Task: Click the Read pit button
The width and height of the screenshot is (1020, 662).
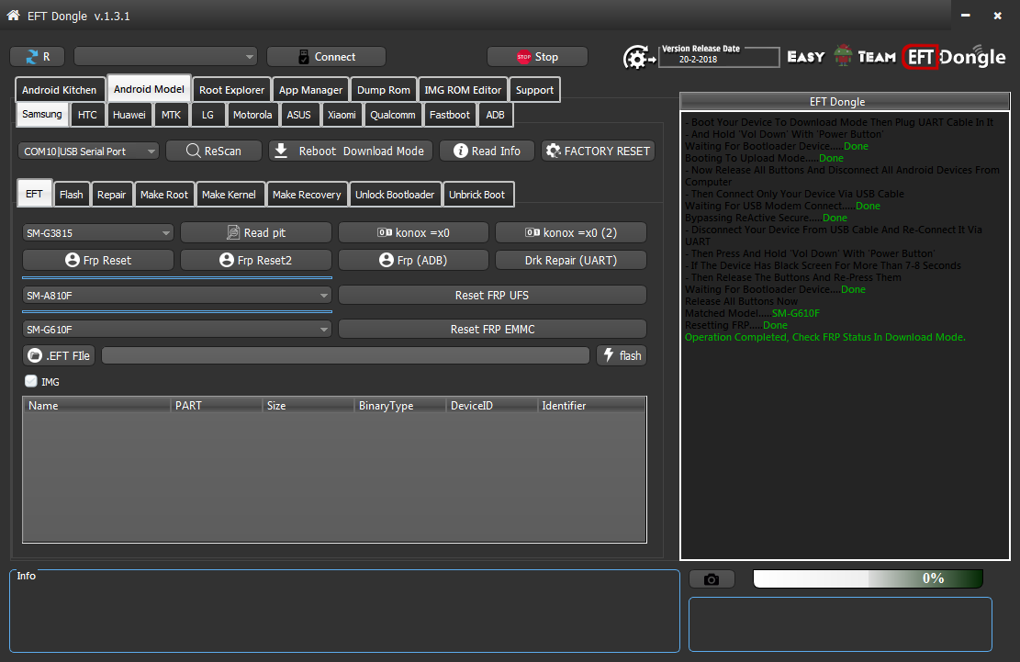Action: click(255, 233)
